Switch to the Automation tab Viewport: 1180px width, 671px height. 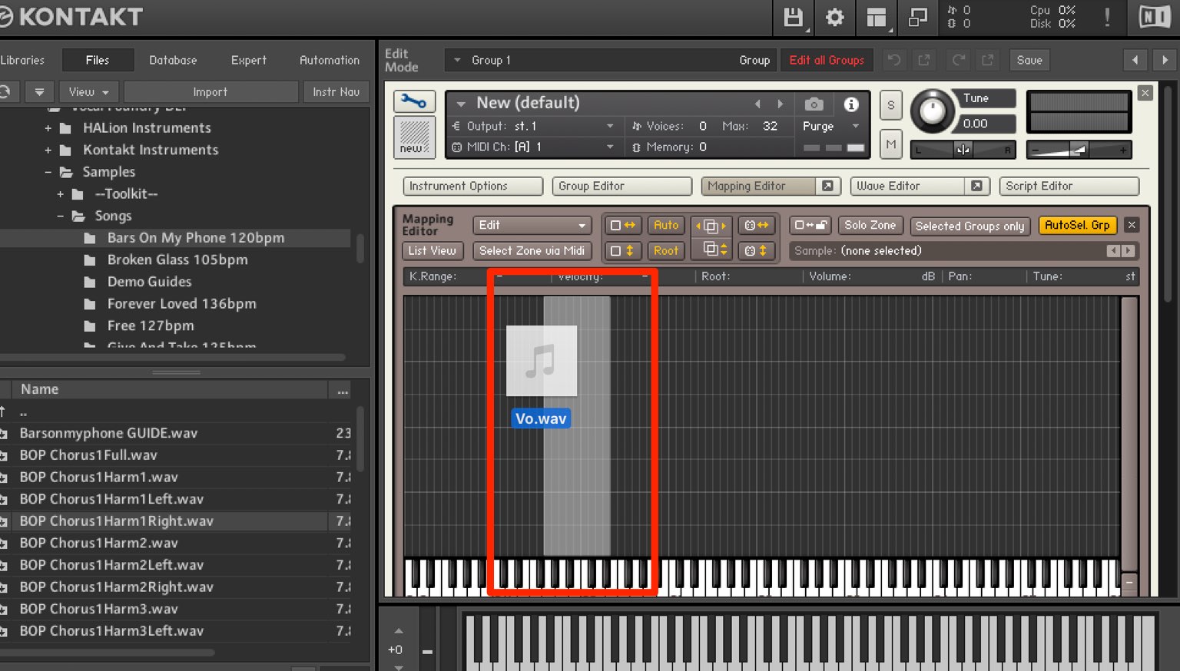point(330,60)
